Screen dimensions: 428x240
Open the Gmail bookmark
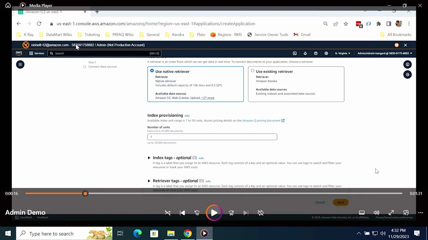click(302, 34)
